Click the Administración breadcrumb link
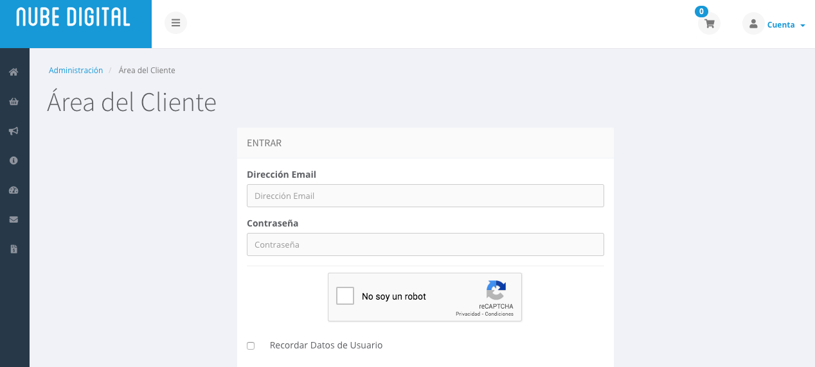815x367 pixels. [x=76, y=71]
